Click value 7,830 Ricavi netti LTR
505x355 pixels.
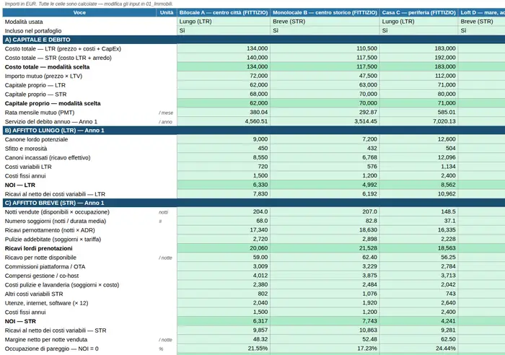point(260,193)
